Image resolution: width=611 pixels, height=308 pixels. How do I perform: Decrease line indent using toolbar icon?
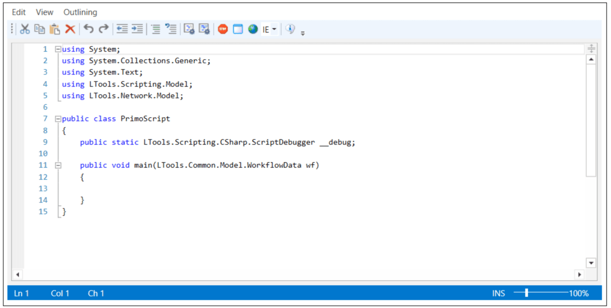click(x=122, y=30)
